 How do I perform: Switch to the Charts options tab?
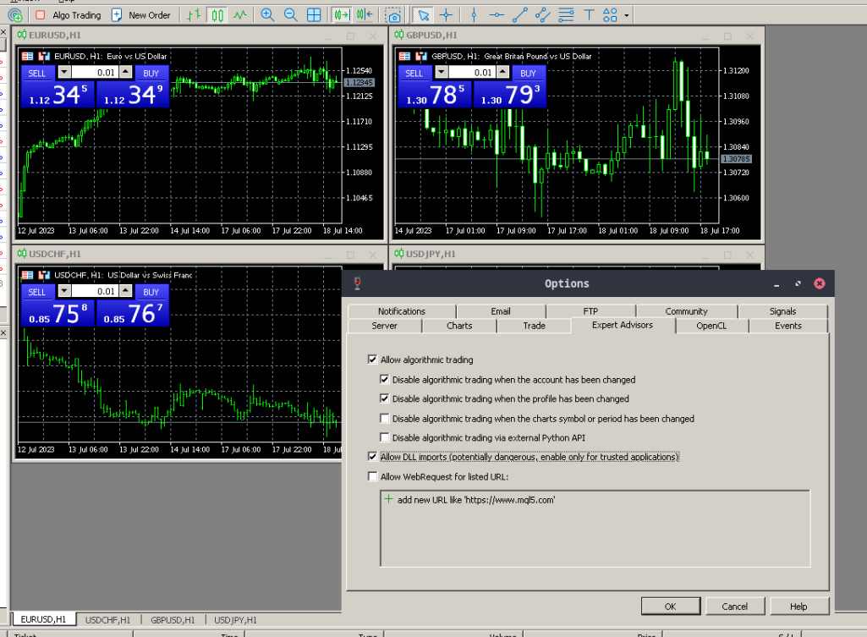click(459, 326)
